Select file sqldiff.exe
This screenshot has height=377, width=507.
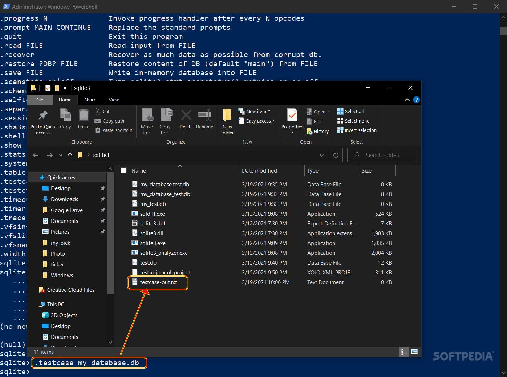152,214
